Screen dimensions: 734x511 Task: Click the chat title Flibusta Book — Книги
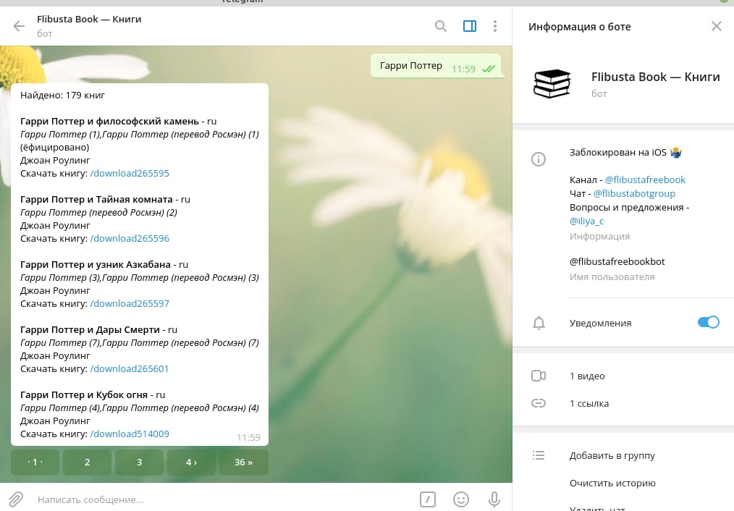pyautogui.click(x=89, y=20)
